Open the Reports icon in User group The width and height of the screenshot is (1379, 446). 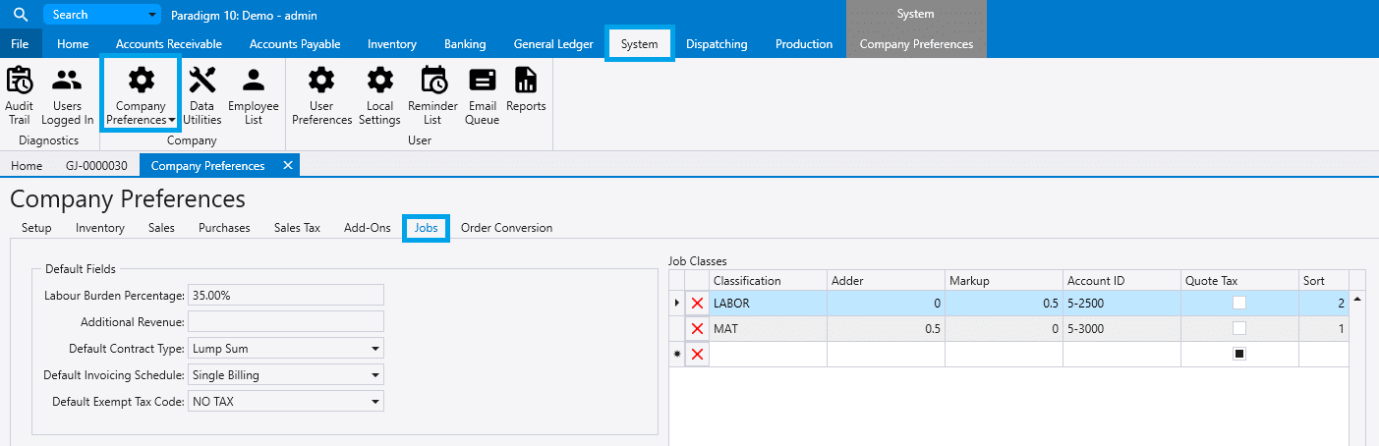click(526, 90)
